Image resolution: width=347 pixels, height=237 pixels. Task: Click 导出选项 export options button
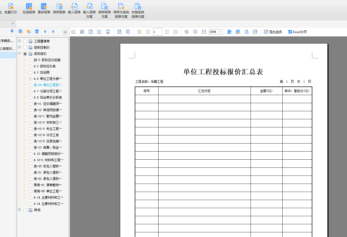point(273,32)
